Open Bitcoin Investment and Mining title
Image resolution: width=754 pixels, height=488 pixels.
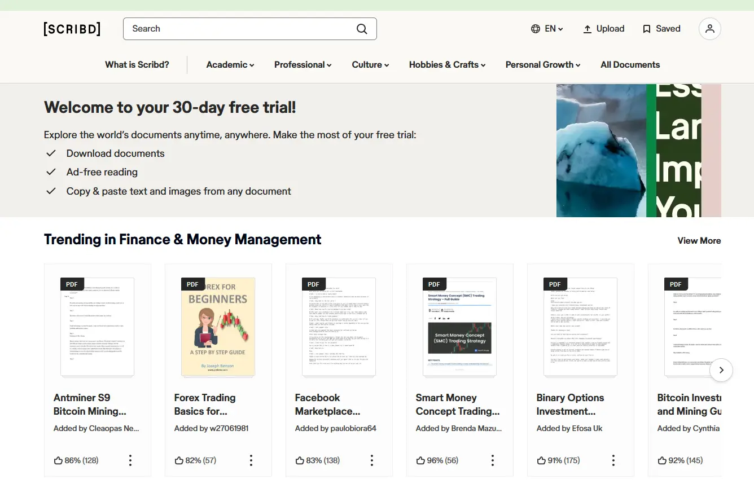click(x=689, y=405)
